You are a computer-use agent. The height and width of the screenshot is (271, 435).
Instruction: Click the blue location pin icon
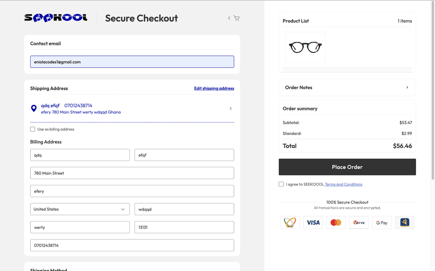coord(34,108)
